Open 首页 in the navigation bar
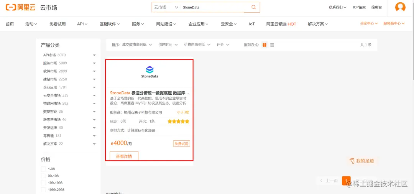414x194 pixels. pos(10,24)
